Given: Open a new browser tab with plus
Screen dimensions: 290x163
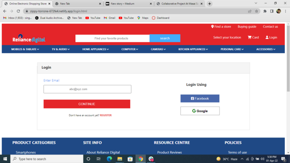Looking at the screenshot, I should pyautogui.click(x=209, y=4).
